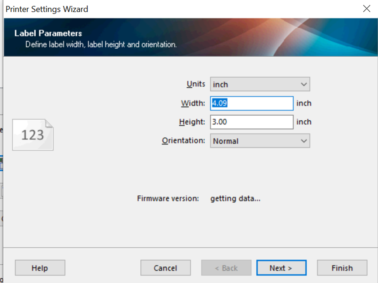Open the Units dropdown showing inch

click(x=260, y=84)
